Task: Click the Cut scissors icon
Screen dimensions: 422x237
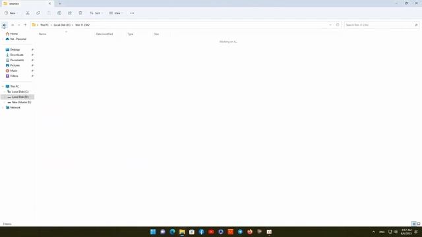Action: tap(28, 13)
